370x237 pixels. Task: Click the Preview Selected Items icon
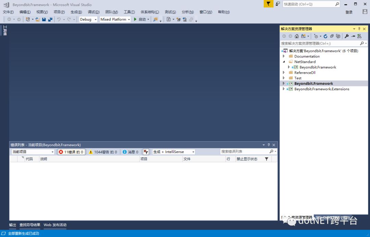click(x=353, y=36)
